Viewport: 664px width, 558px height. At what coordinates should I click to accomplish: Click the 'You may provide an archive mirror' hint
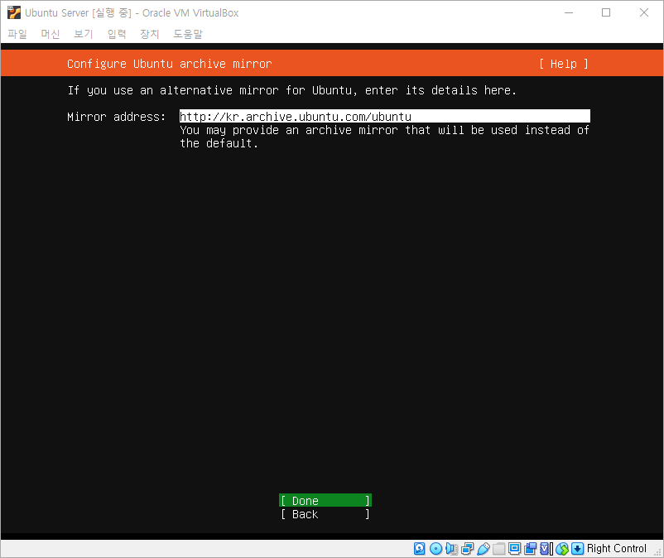(x=384, y=137)
